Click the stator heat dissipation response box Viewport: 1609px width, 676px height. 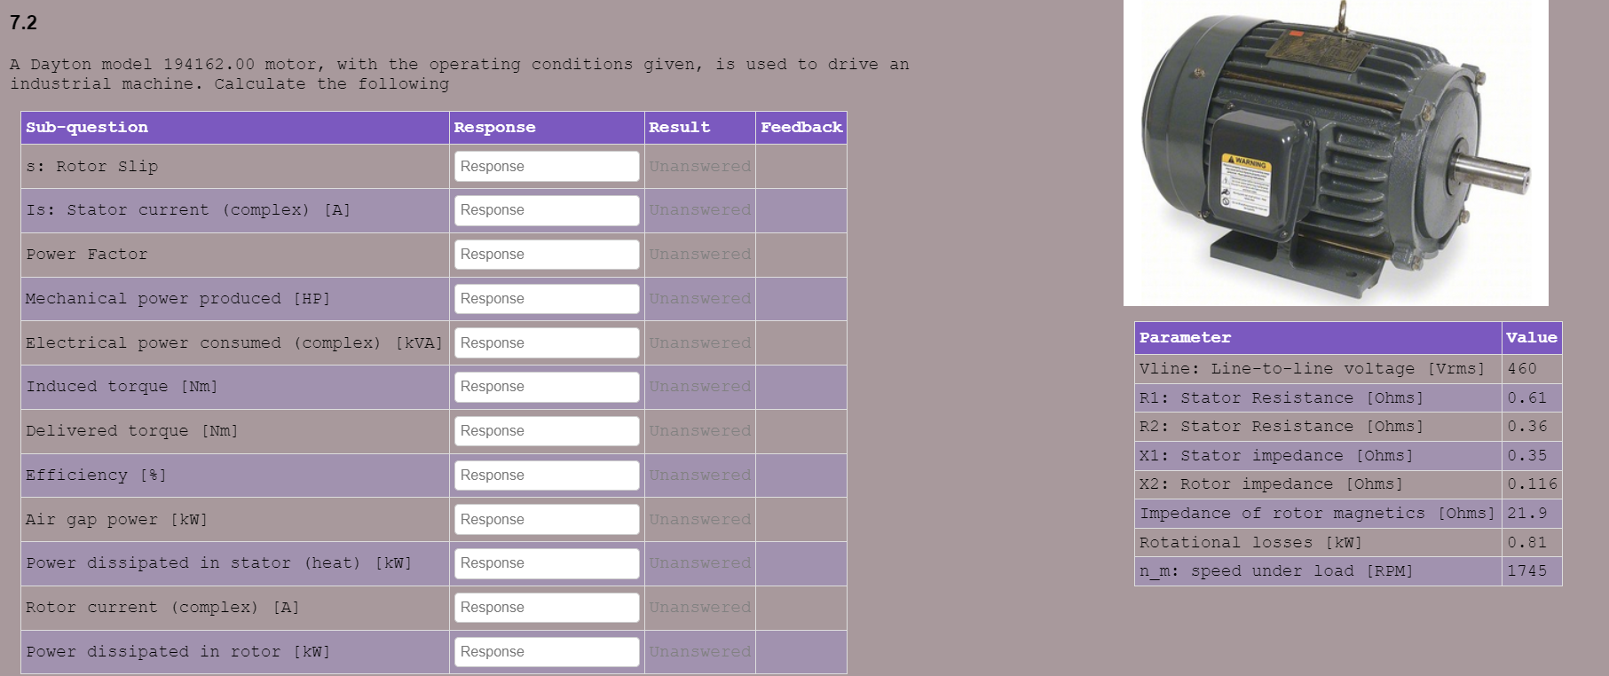547,563
